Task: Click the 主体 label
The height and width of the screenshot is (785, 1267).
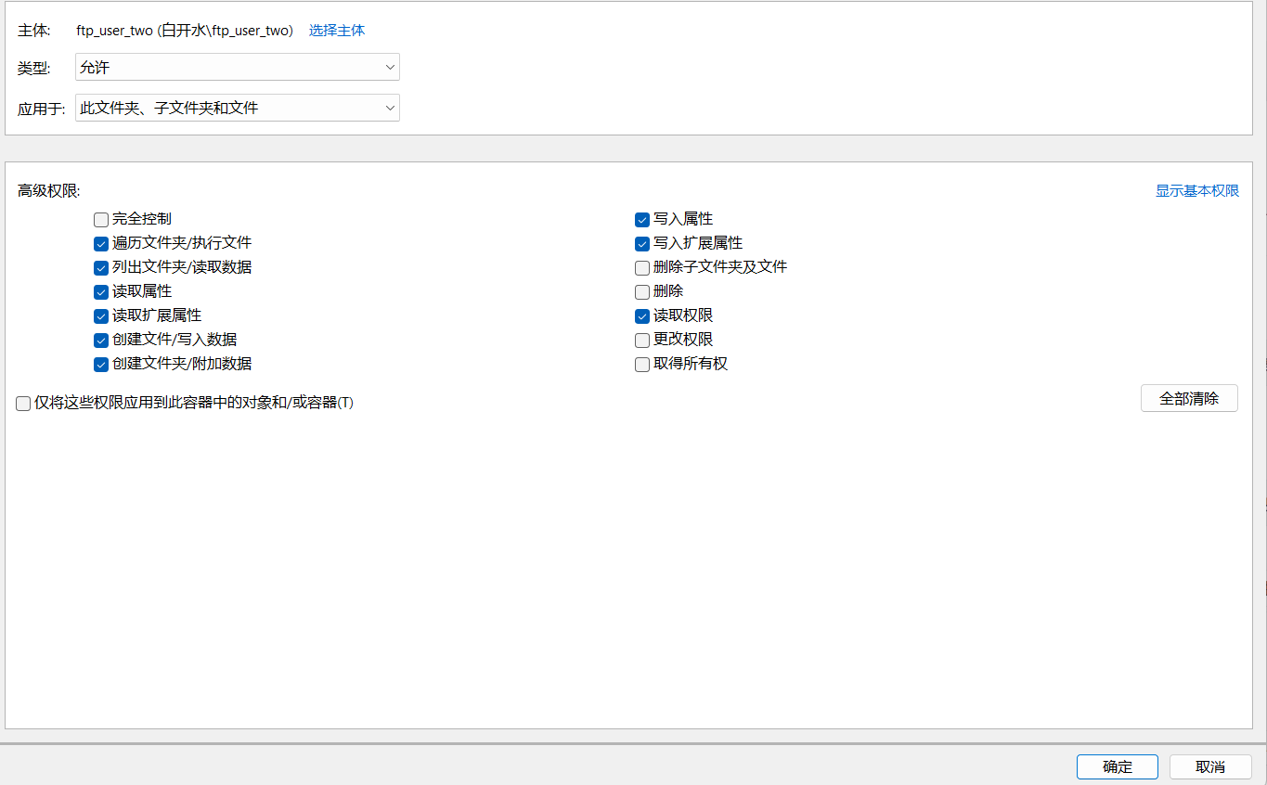Action: pyautogui.click(x=35, y=31)
